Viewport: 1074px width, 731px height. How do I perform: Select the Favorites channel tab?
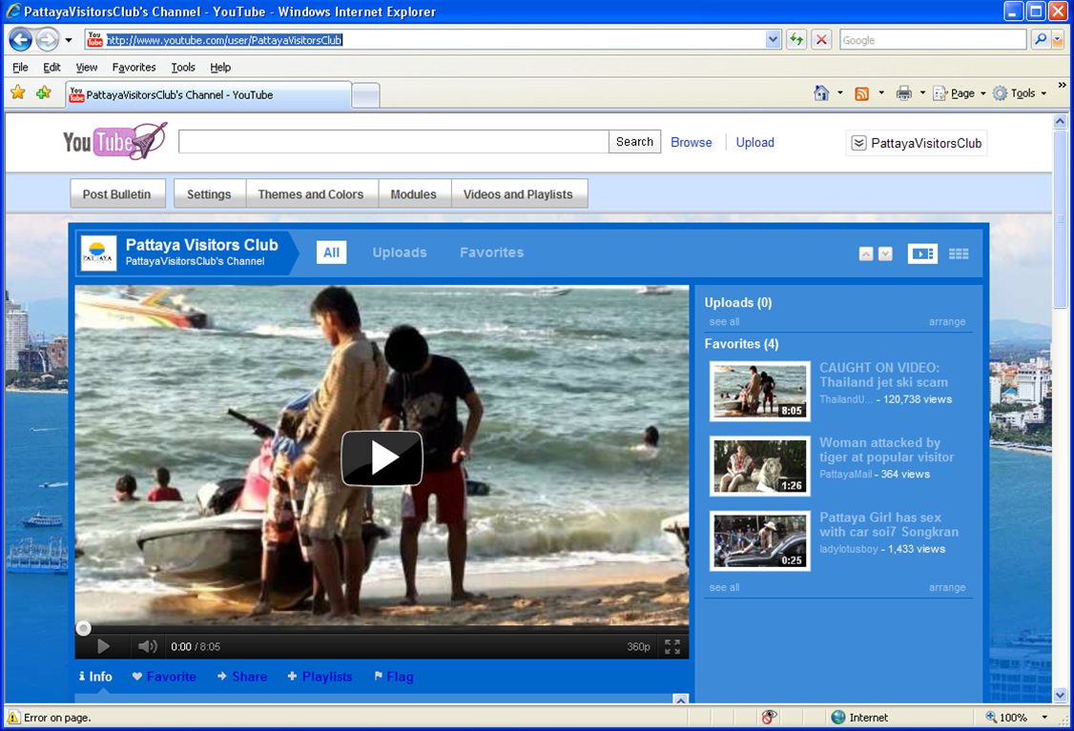click(x=492, y=253)
